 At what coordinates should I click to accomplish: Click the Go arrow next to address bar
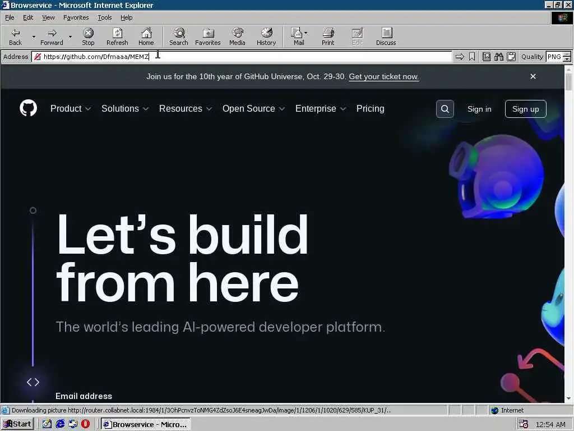point(460,57)
